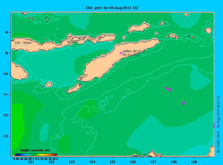Viewport: 223px width, 165px height.
Task: Click the latitude label -10
Action: click(x=5, y=74)
